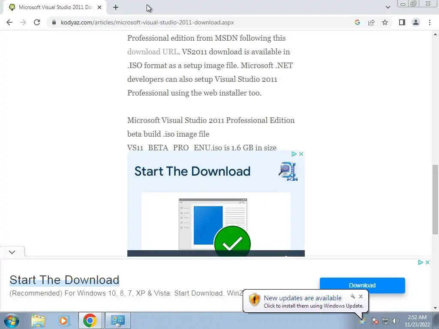
Task: Click the WinZip icon in the inline ad
Action: point(288,171)
